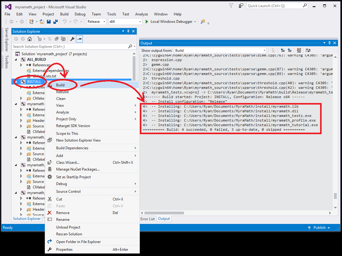This screenshot has height=256, width=342.
Task: Go Home in the Solution Explorer toolbar
Action: (30, 39)
